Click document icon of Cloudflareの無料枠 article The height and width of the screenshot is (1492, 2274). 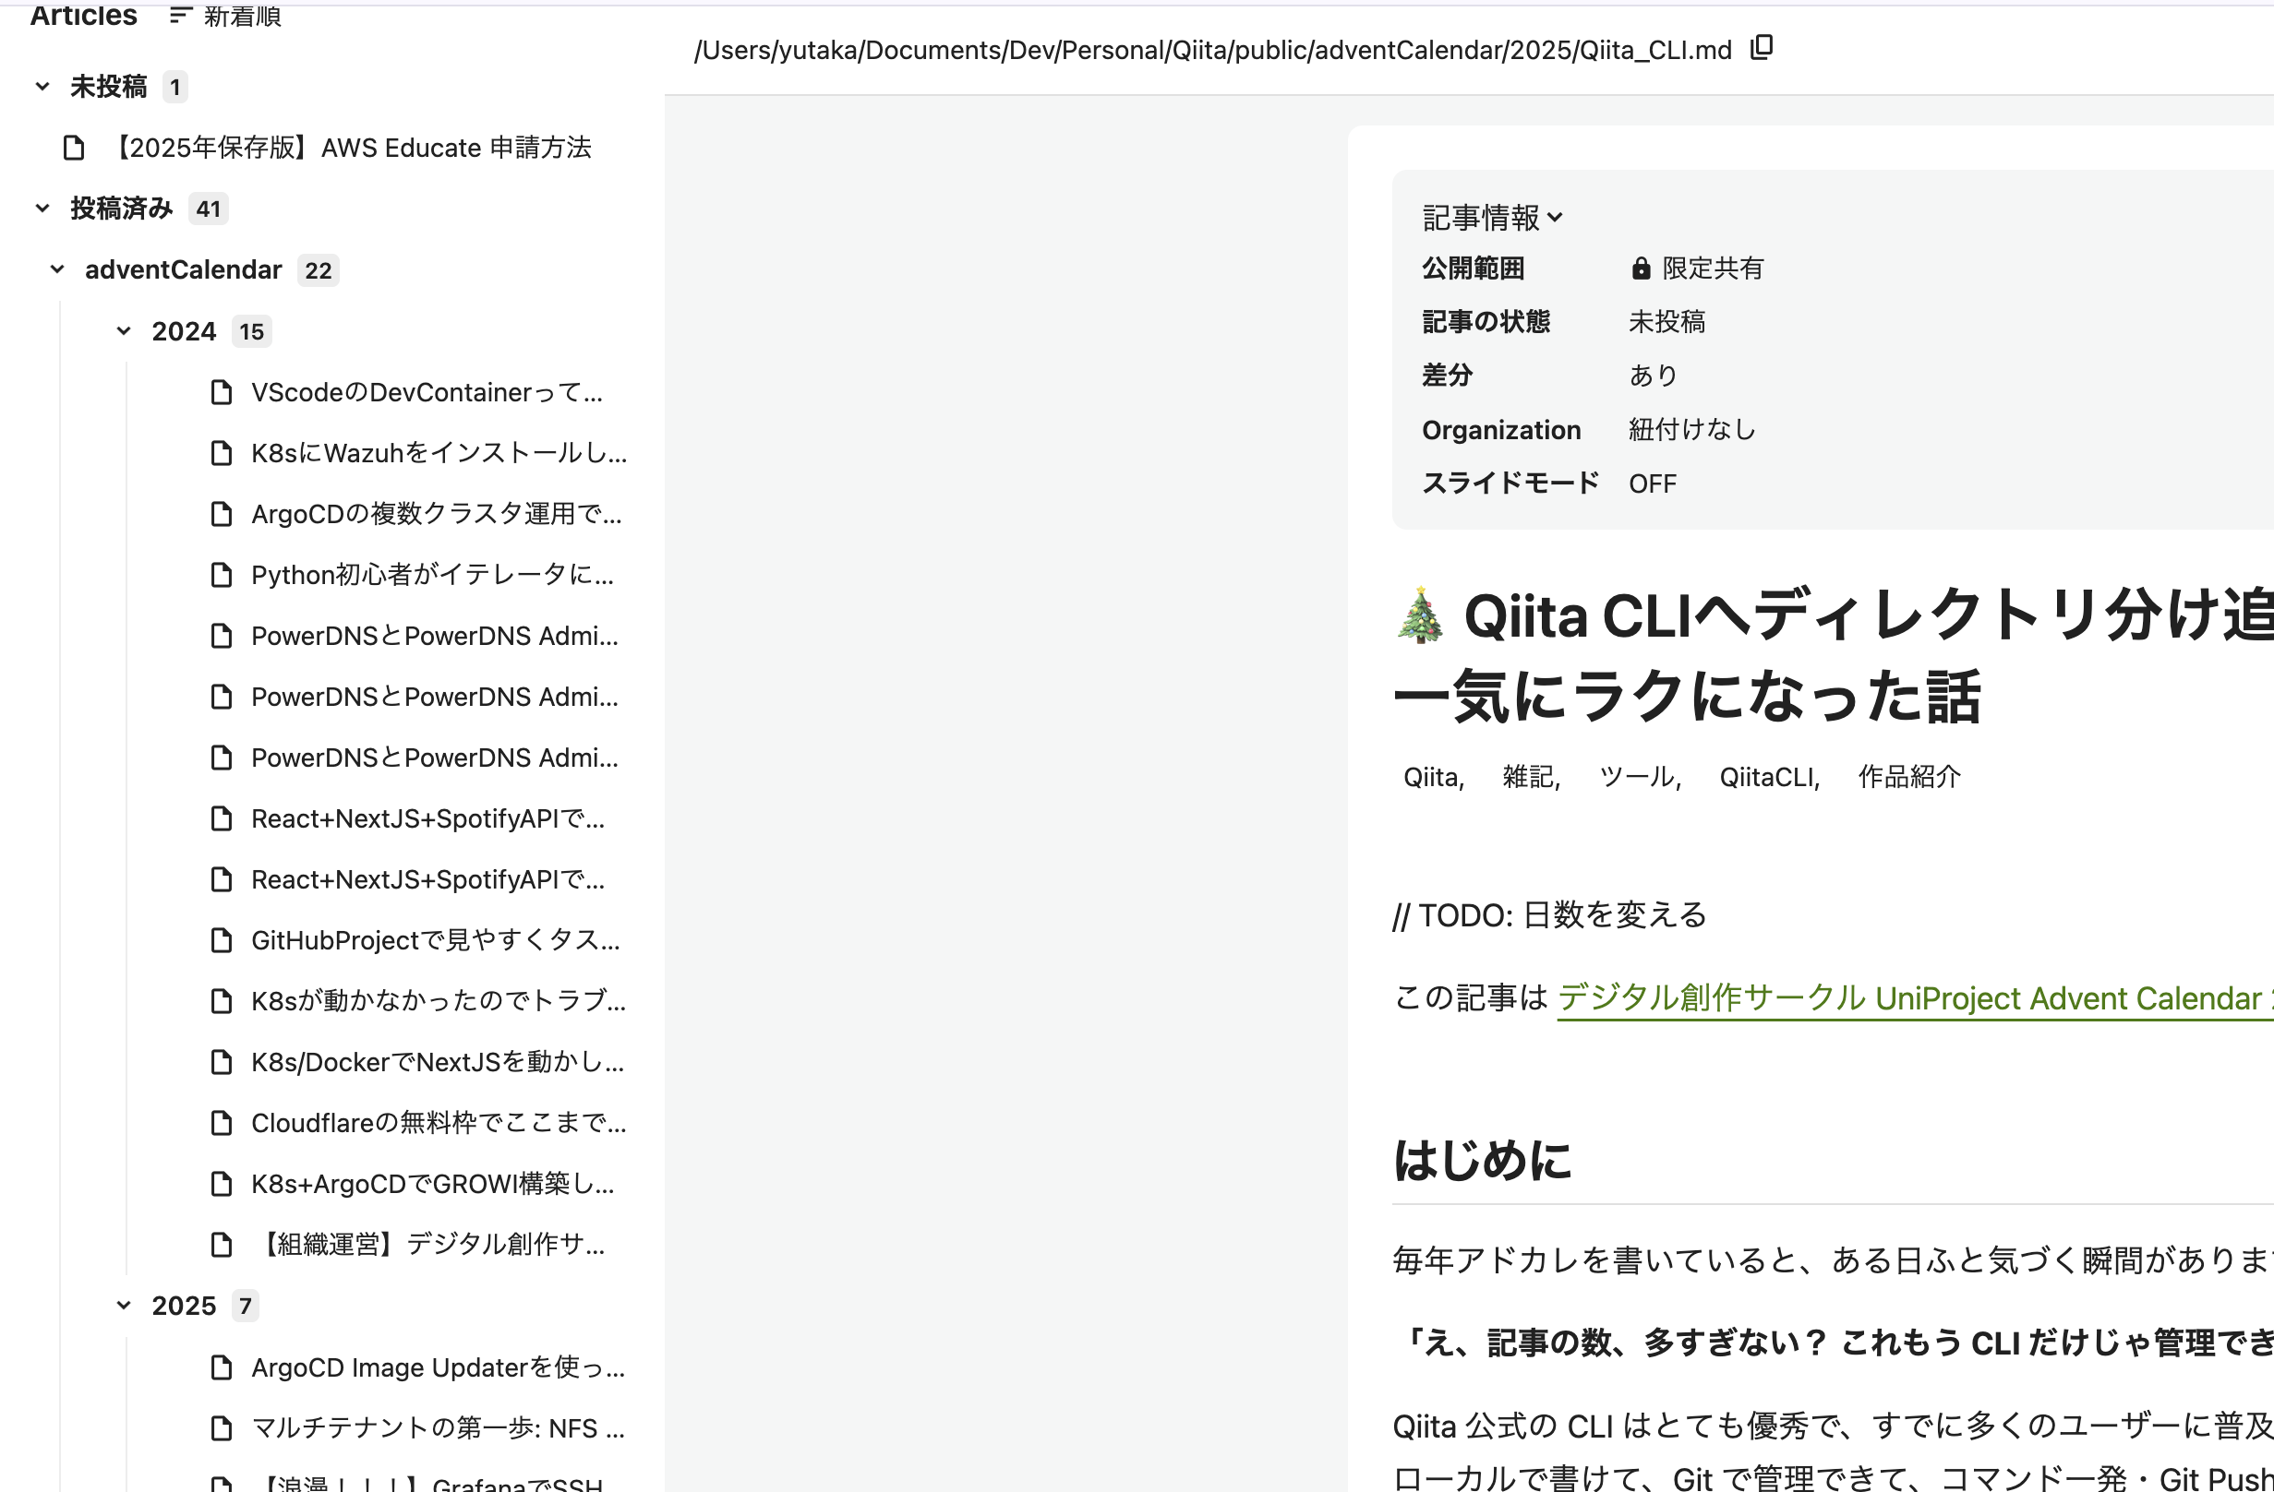(x=222, y=1123)
